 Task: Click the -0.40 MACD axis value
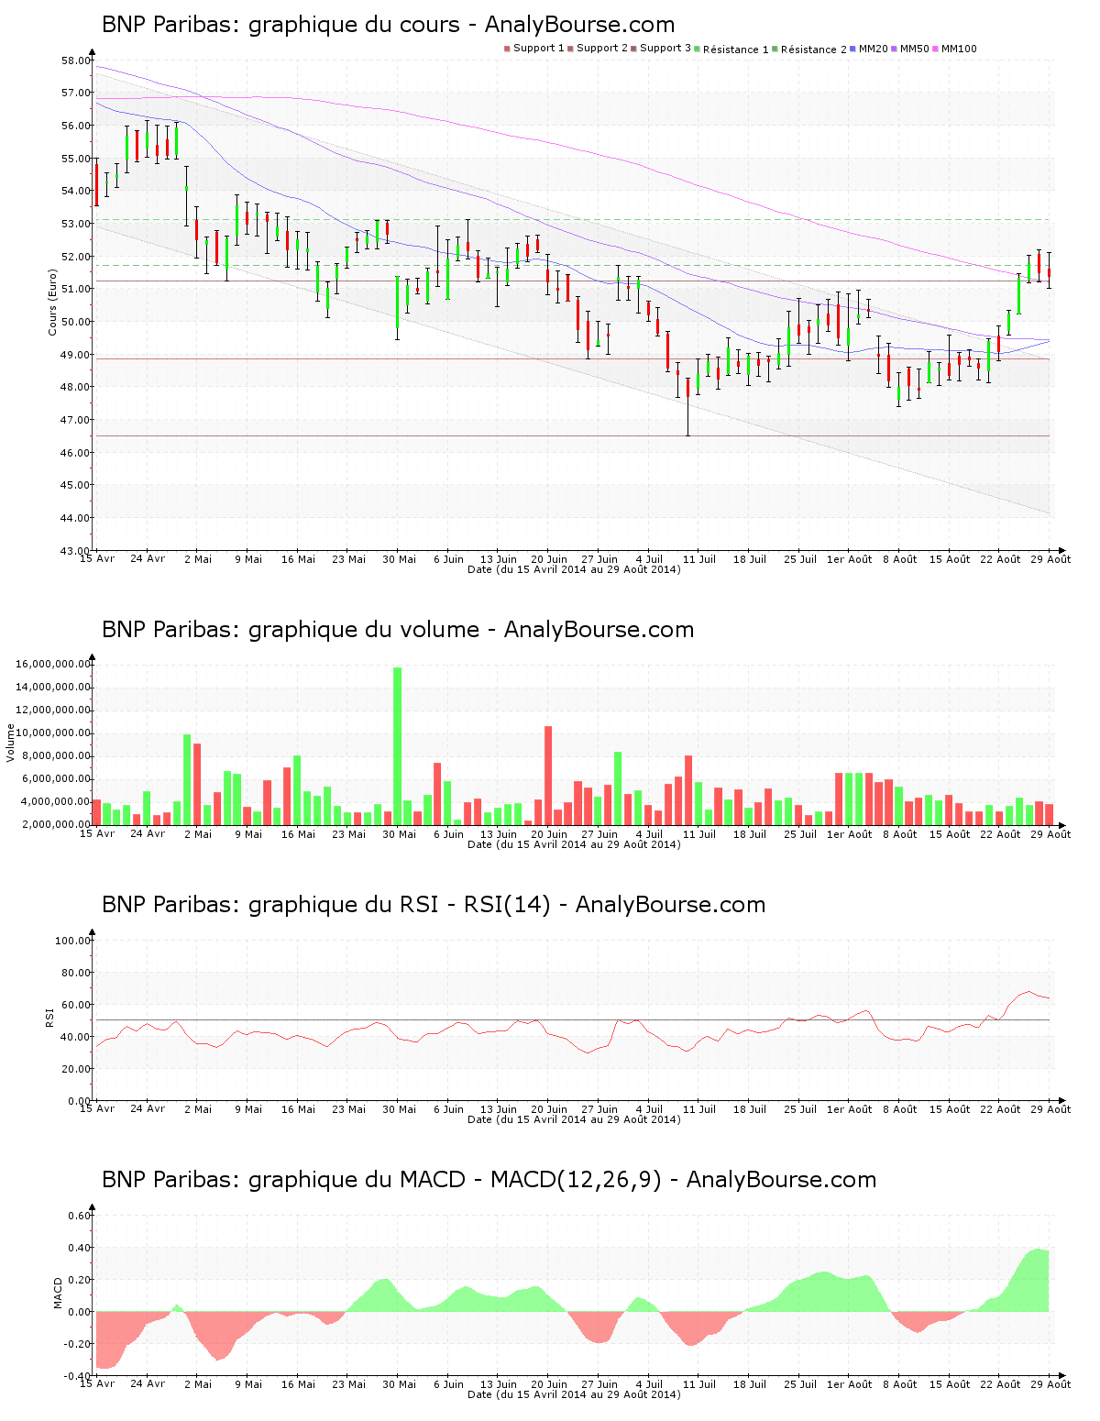(x=78, y=1376)
